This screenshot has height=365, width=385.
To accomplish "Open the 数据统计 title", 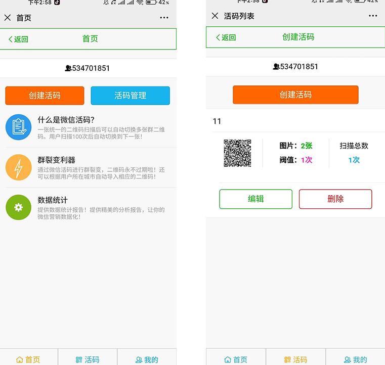I will pyautogui.click(x=53, y=200).
